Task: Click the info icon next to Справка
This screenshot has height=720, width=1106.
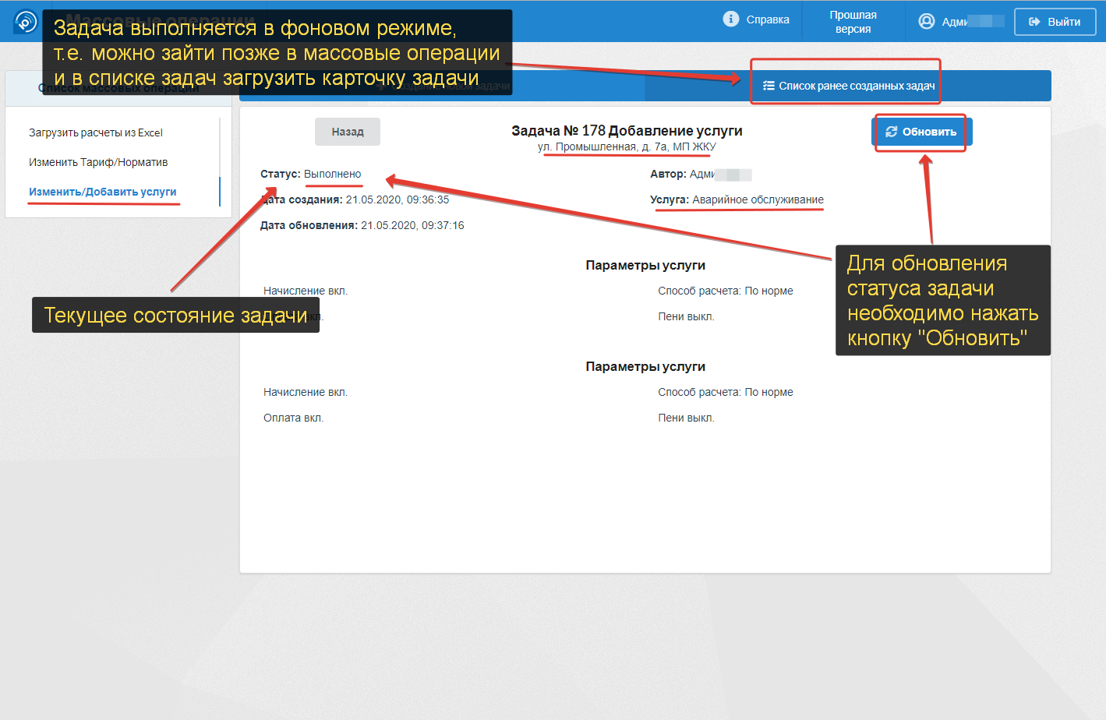Action: [730, 19]
